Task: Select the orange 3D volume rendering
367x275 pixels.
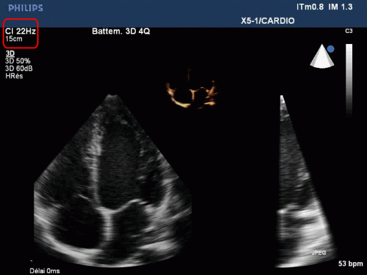Action: (192, 94)
